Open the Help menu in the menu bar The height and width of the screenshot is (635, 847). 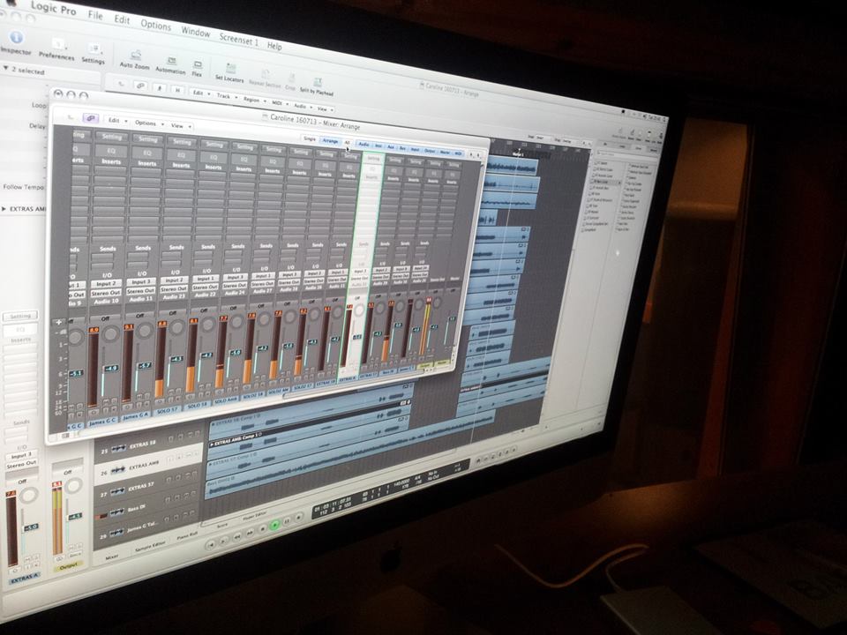pos(274,46)
